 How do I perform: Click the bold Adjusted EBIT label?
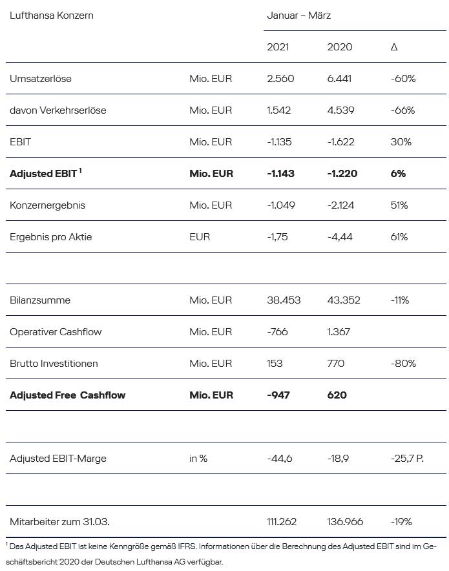click(x=43, y=174)
